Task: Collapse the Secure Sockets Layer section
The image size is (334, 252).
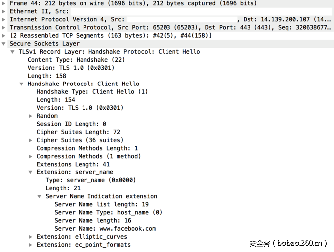Action: tap(4, 44)
